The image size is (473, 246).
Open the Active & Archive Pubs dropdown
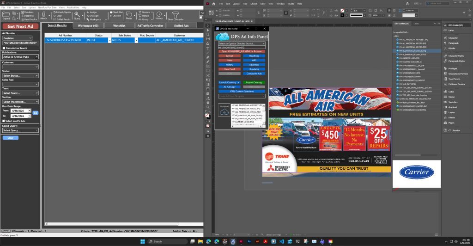point(20,57)
